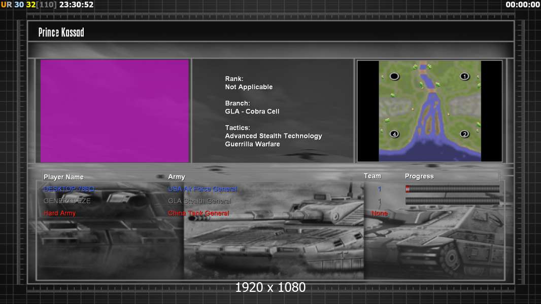Viewport: 541px width, 304px height.
Task: Click the "USA Air Force General" army entry
Action: tap(202, 189)
